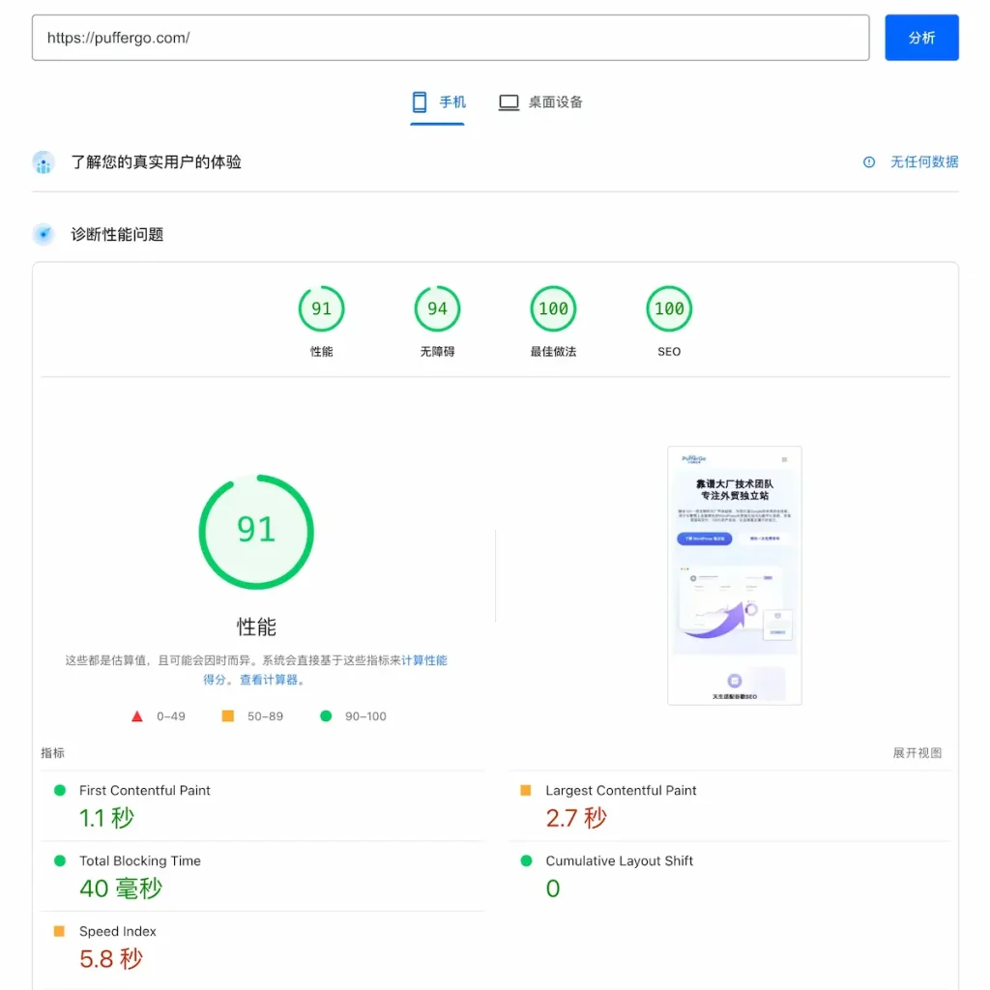Click the red 0-49 legend triangle
The width and height of the screenshot is (990, 990).
(136, 715)
